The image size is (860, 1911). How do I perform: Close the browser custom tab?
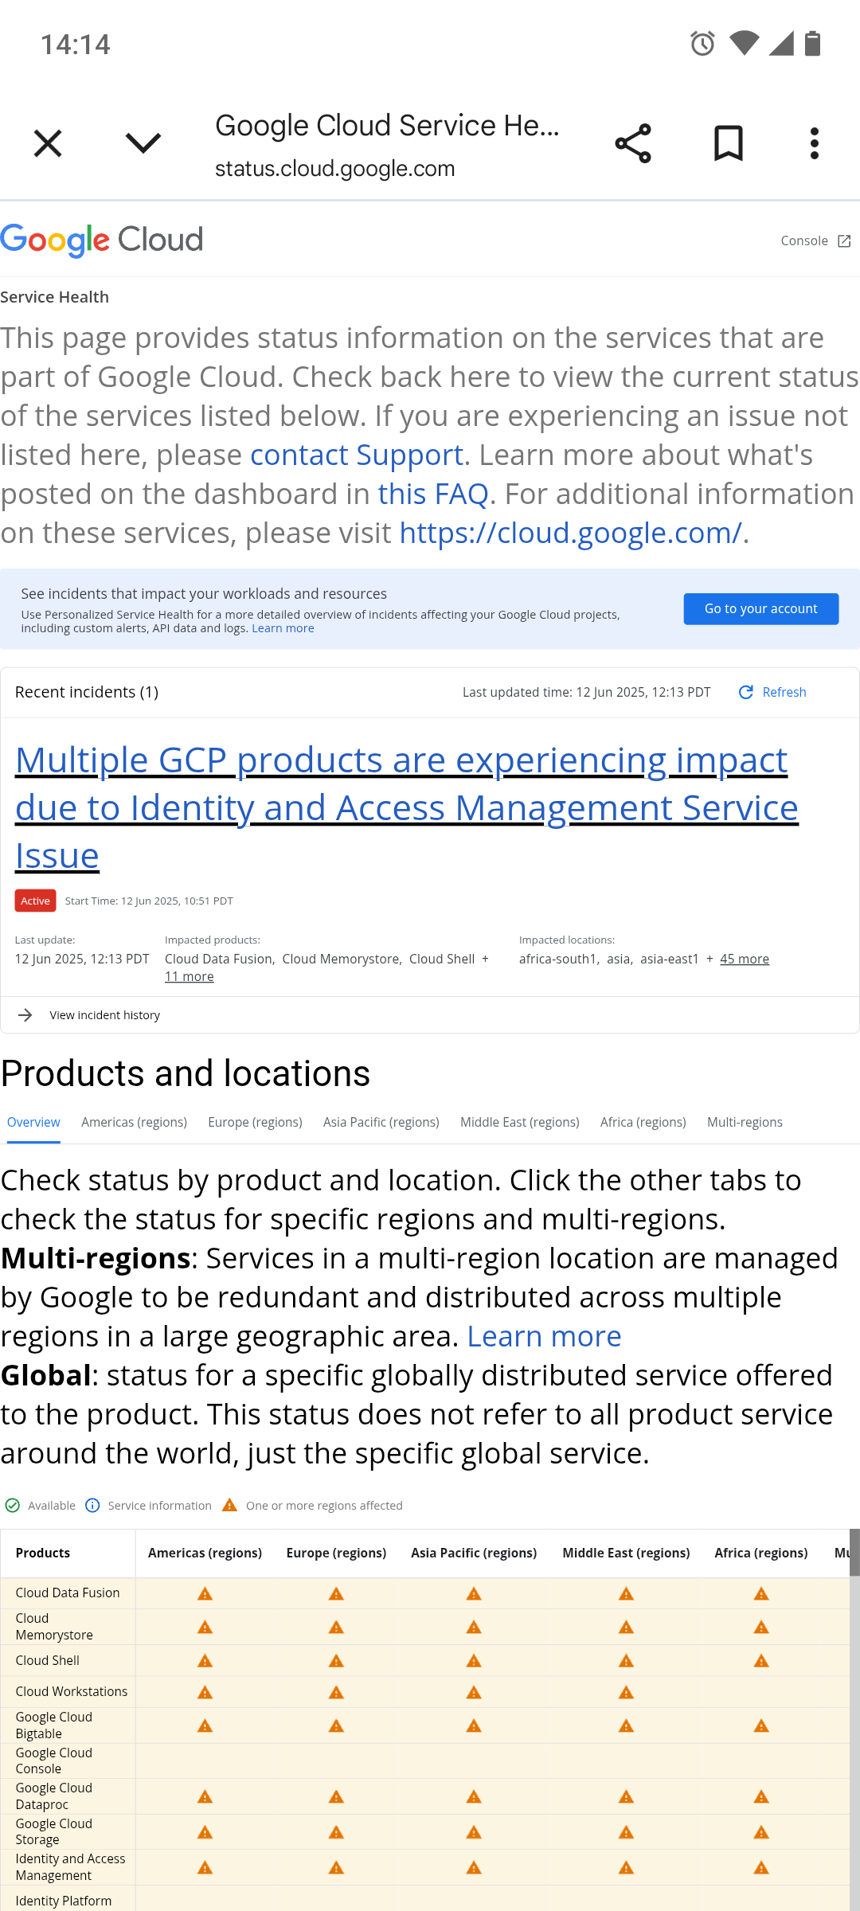[48, 143]
